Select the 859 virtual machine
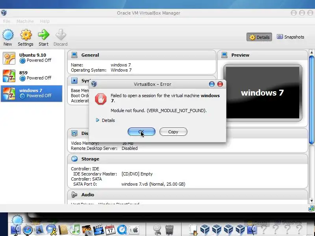Image resolution: width=315 pixels, height=236 pixels. pyautogui.click(x=31, y=76)
